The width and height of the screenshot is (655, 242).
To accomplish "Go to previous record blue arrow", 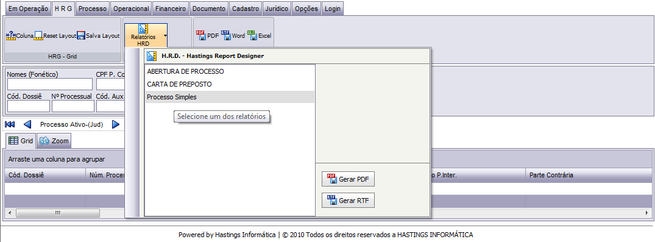I will point(27,124).
